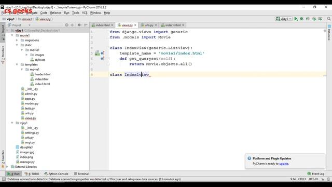Open the Code menu

pos(44,12)
